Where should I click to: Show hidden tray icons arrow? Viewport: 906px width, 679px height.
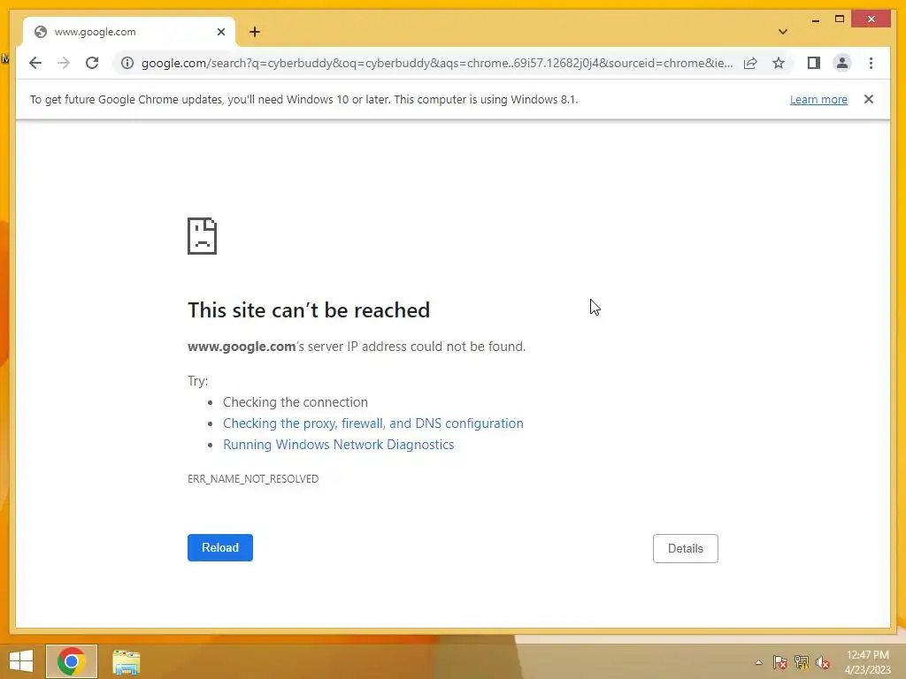tap(758, 662)
